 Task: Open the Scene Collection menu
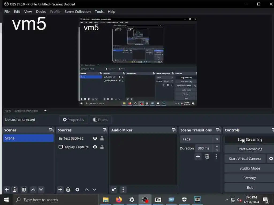coord(78,11)
